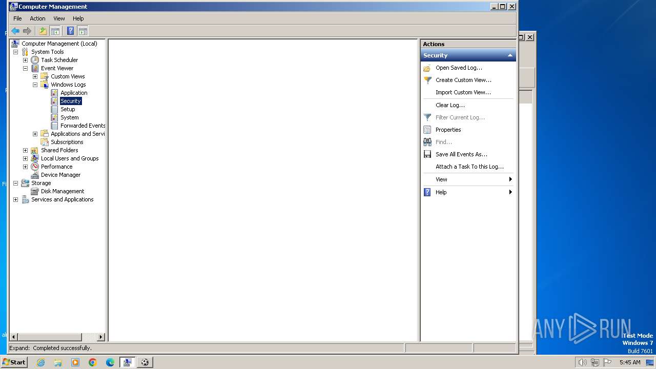Click the Forwarded Events log icon

(54, 126)
